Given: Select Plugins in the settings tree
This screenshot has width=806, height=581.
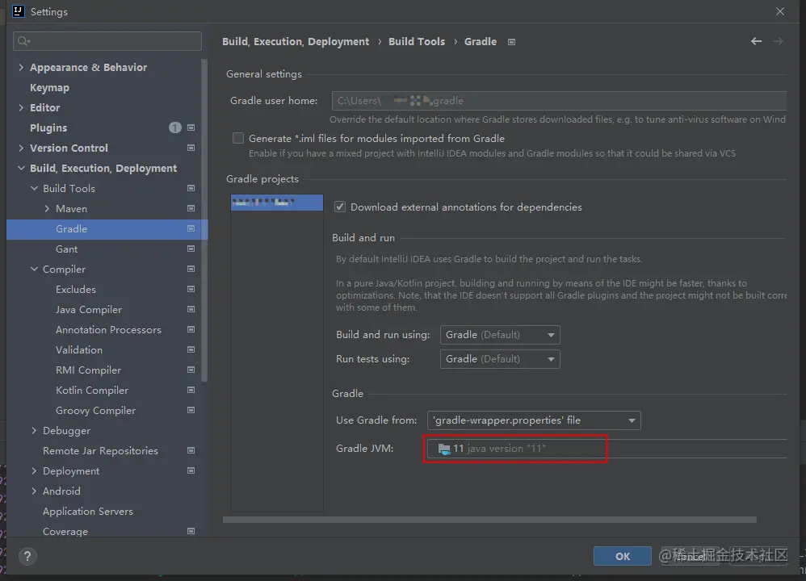Looking at the screenshot, I should click(x=48, y=128).
